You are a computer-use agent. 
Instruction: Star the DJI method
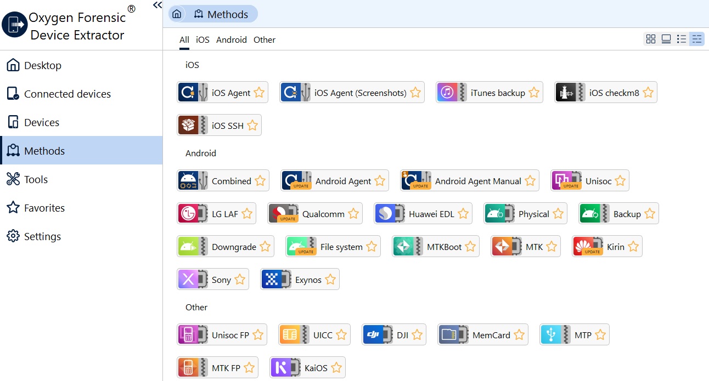pyautogui.click(x=417, y=335)
